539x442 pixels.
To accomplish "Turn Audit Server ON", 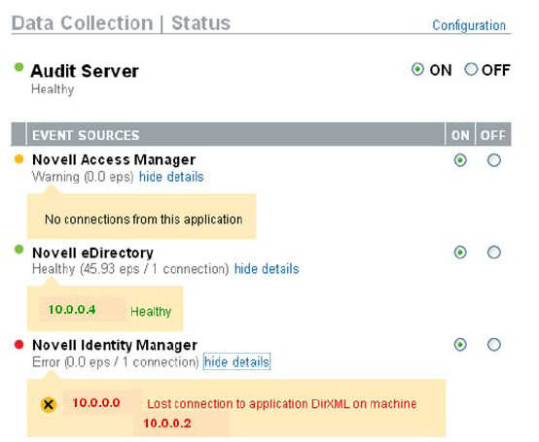I will pos(417,70).
